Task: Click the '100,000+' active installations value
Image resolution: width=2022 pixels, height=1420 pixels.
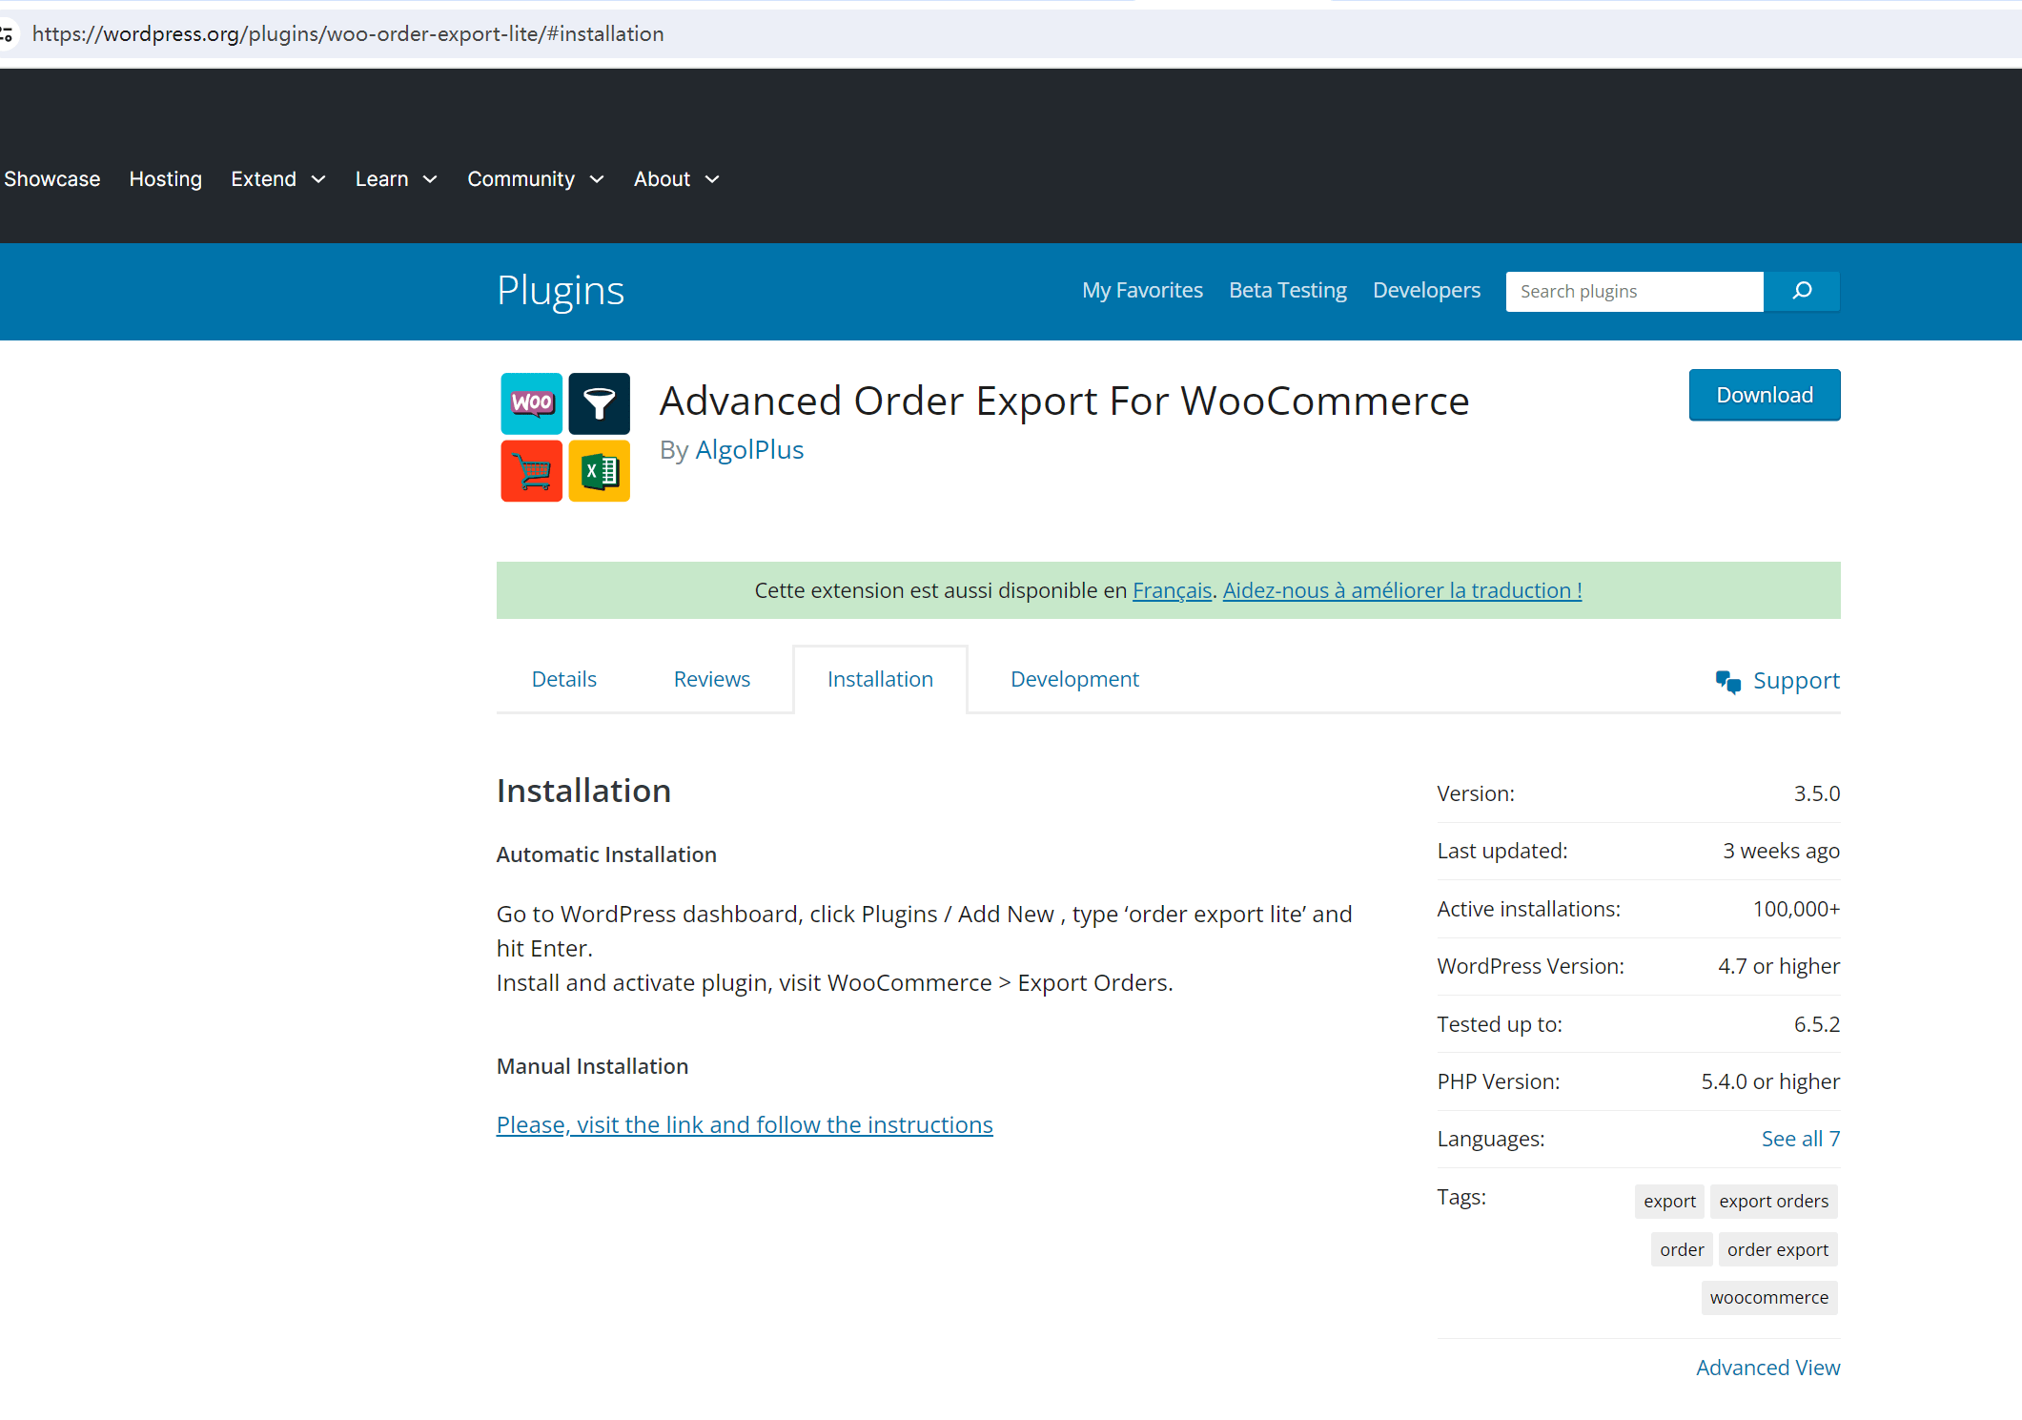Action: click(1796, 909)
